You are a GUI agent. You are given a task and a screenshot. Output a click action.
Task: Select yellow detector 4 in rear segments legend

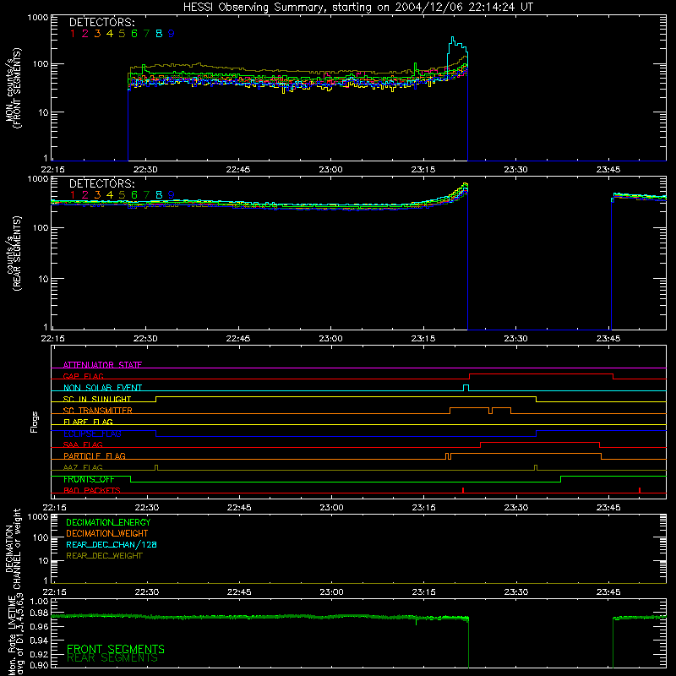click(110, 195)
